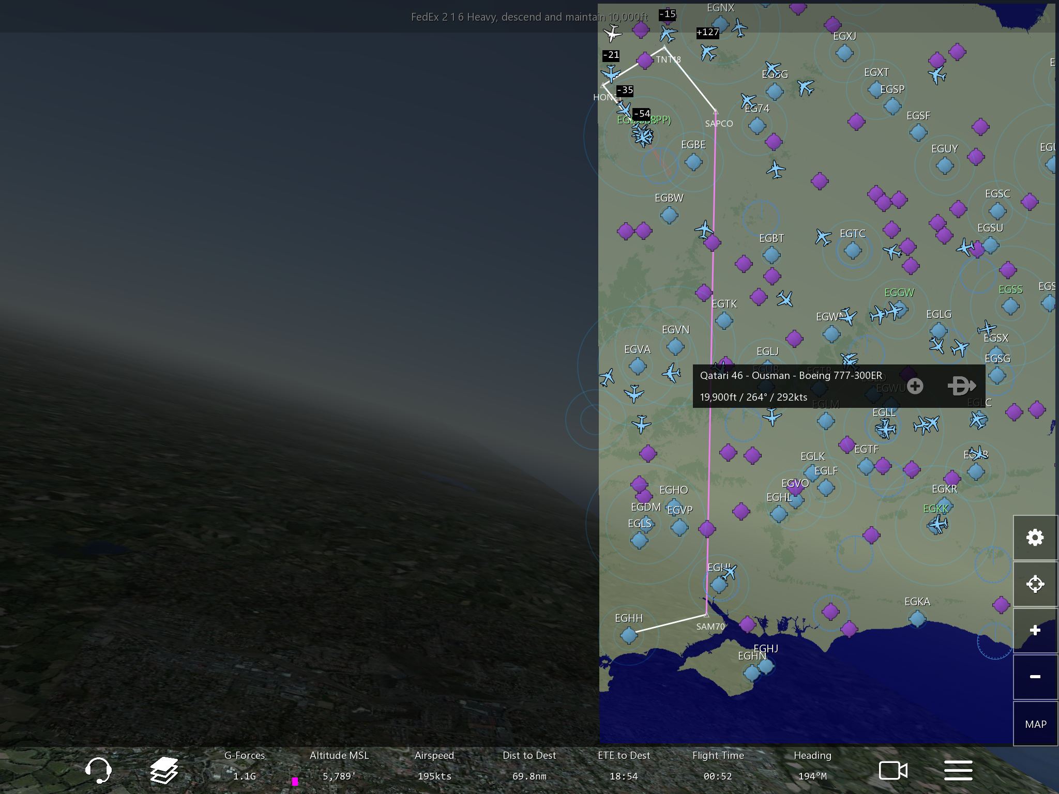This screenshot has width=1059, height=794.
Task: Open the ATC headset communication menu
Action: [x=98, y=770]
